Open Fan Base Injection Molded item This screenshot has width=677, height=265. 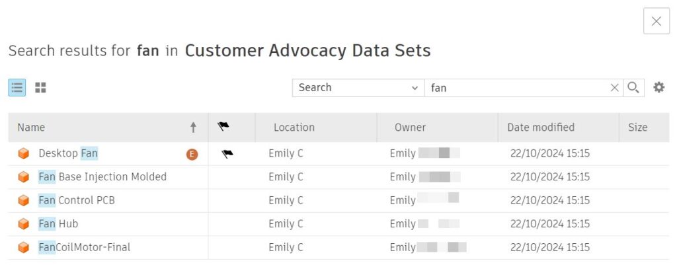pos(102,176)
